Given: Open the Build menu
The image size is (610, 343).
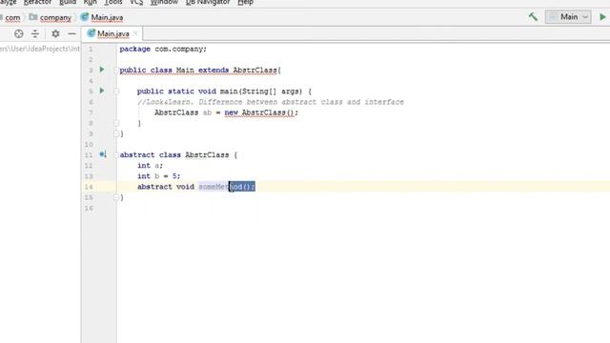Looking at the screenshot, I should [68, 2].
